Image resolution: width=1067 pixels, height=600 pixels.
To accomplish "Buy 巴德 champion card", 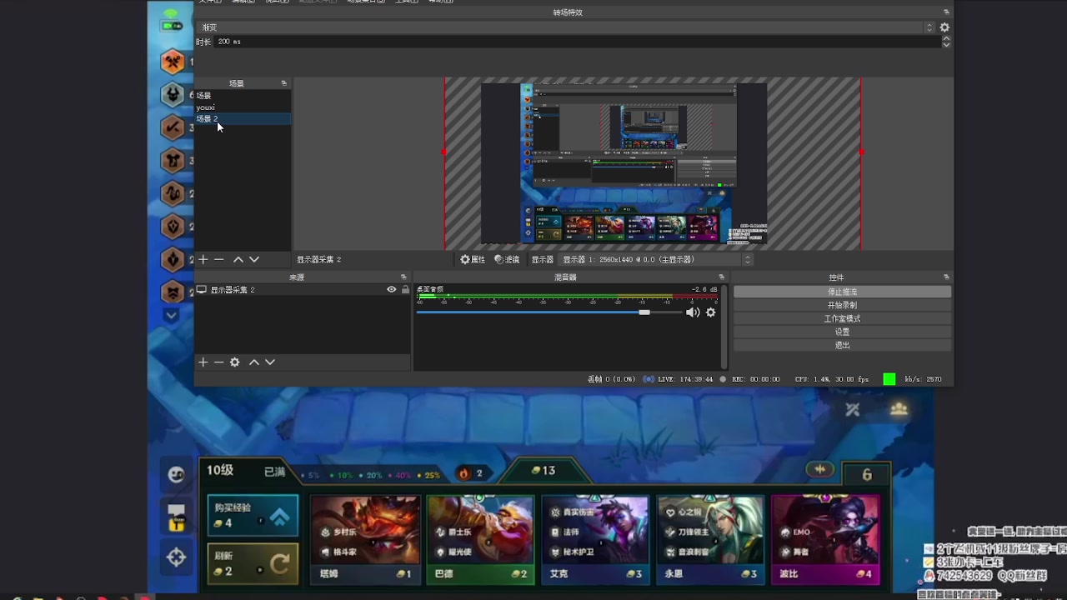I will click(x=480, y=539).
